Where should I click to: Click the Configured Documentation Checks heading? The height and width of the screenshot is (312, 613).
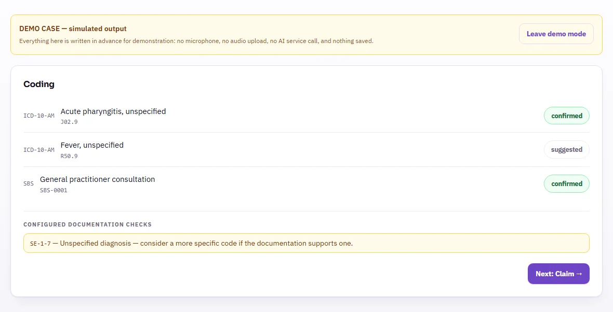coord(88,224)
